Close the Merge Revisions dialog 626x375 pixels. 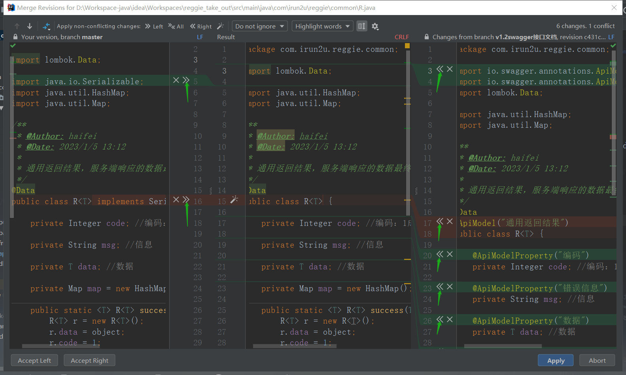coord(614,8)
